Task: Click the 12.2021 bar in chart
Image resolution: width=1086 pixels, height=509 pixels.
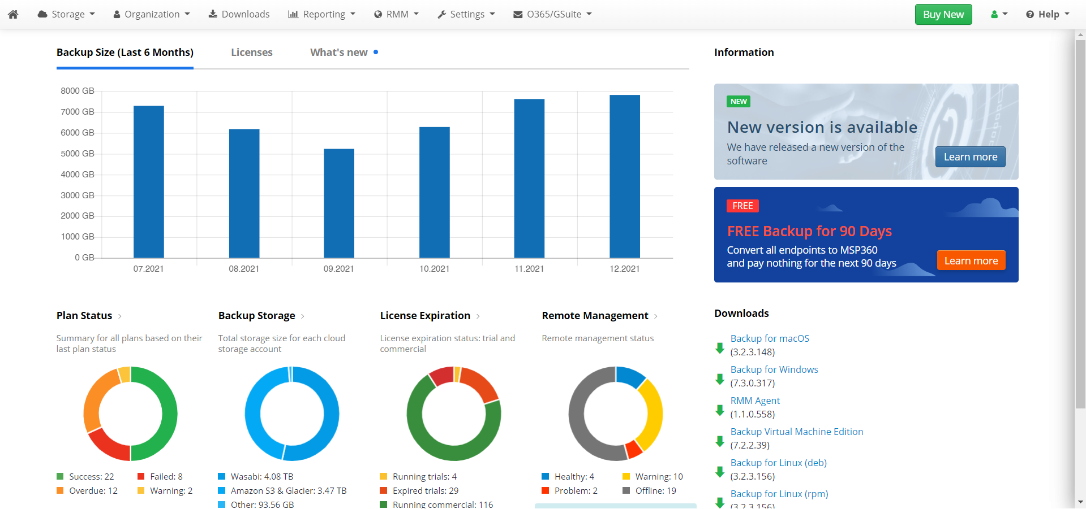Action: tap(624, 176)
